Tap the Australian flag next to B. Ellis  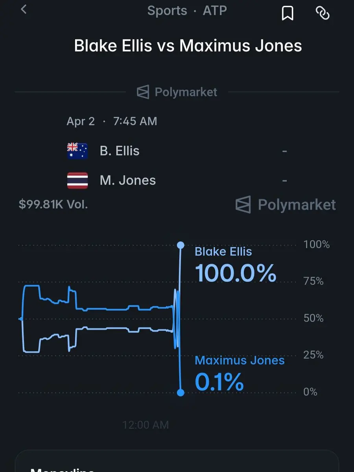coord(77,151)
